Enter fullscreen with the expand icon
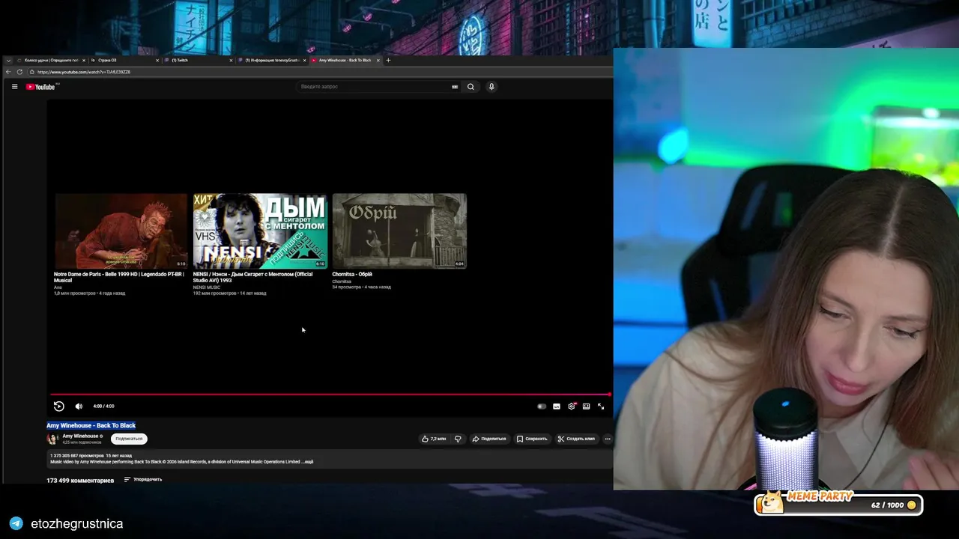 [x=601, y=406]
